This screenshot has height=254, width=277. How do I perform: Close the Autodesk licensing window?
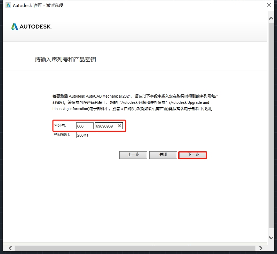269,5
